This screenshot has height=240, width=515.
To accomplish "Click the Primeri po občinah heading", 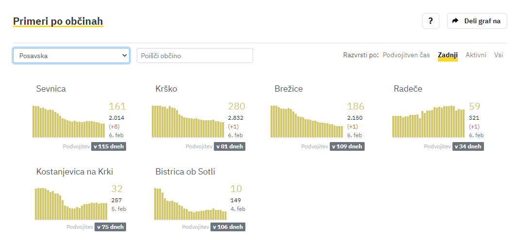I will click(x=58, y=21).
